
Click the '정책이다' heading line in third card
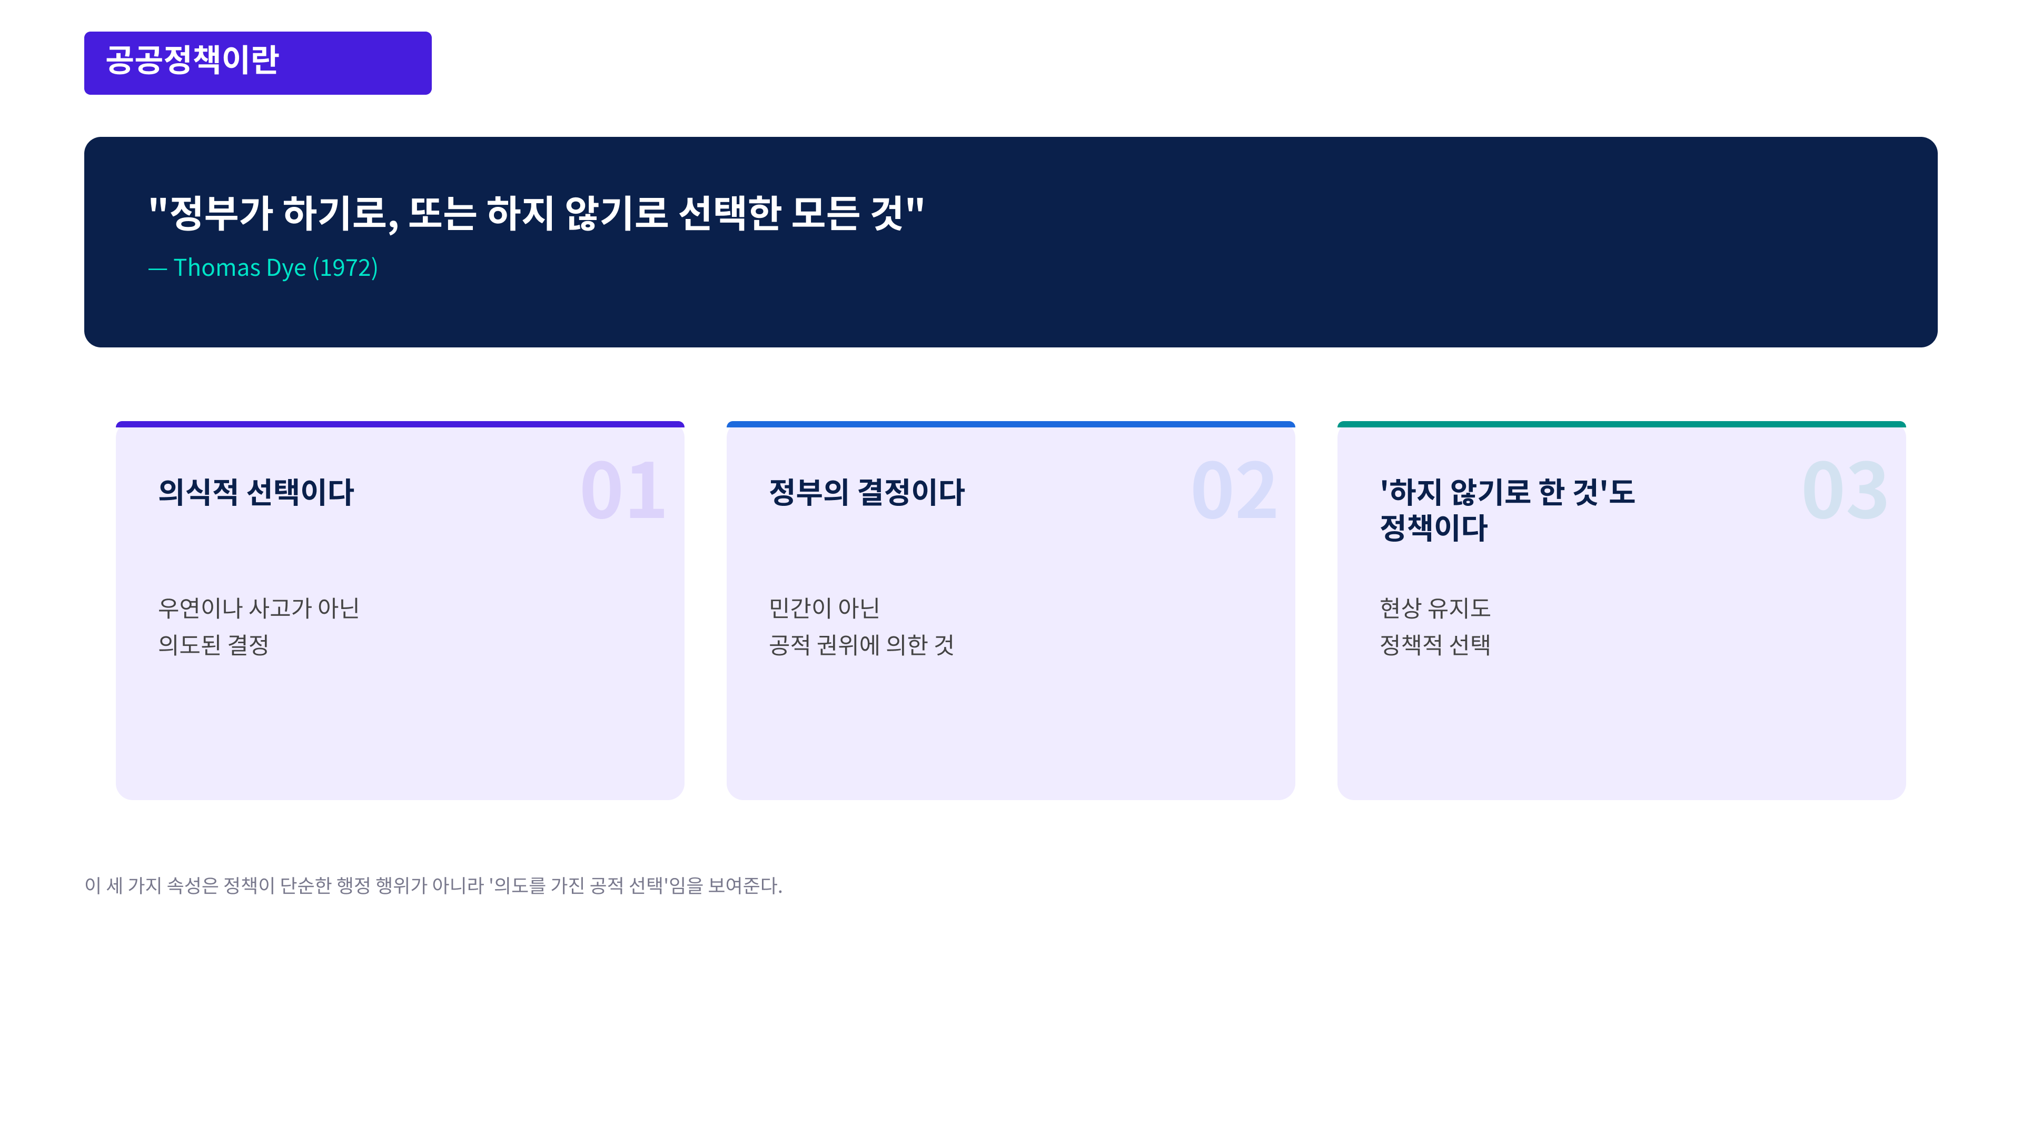point(1433,528)
